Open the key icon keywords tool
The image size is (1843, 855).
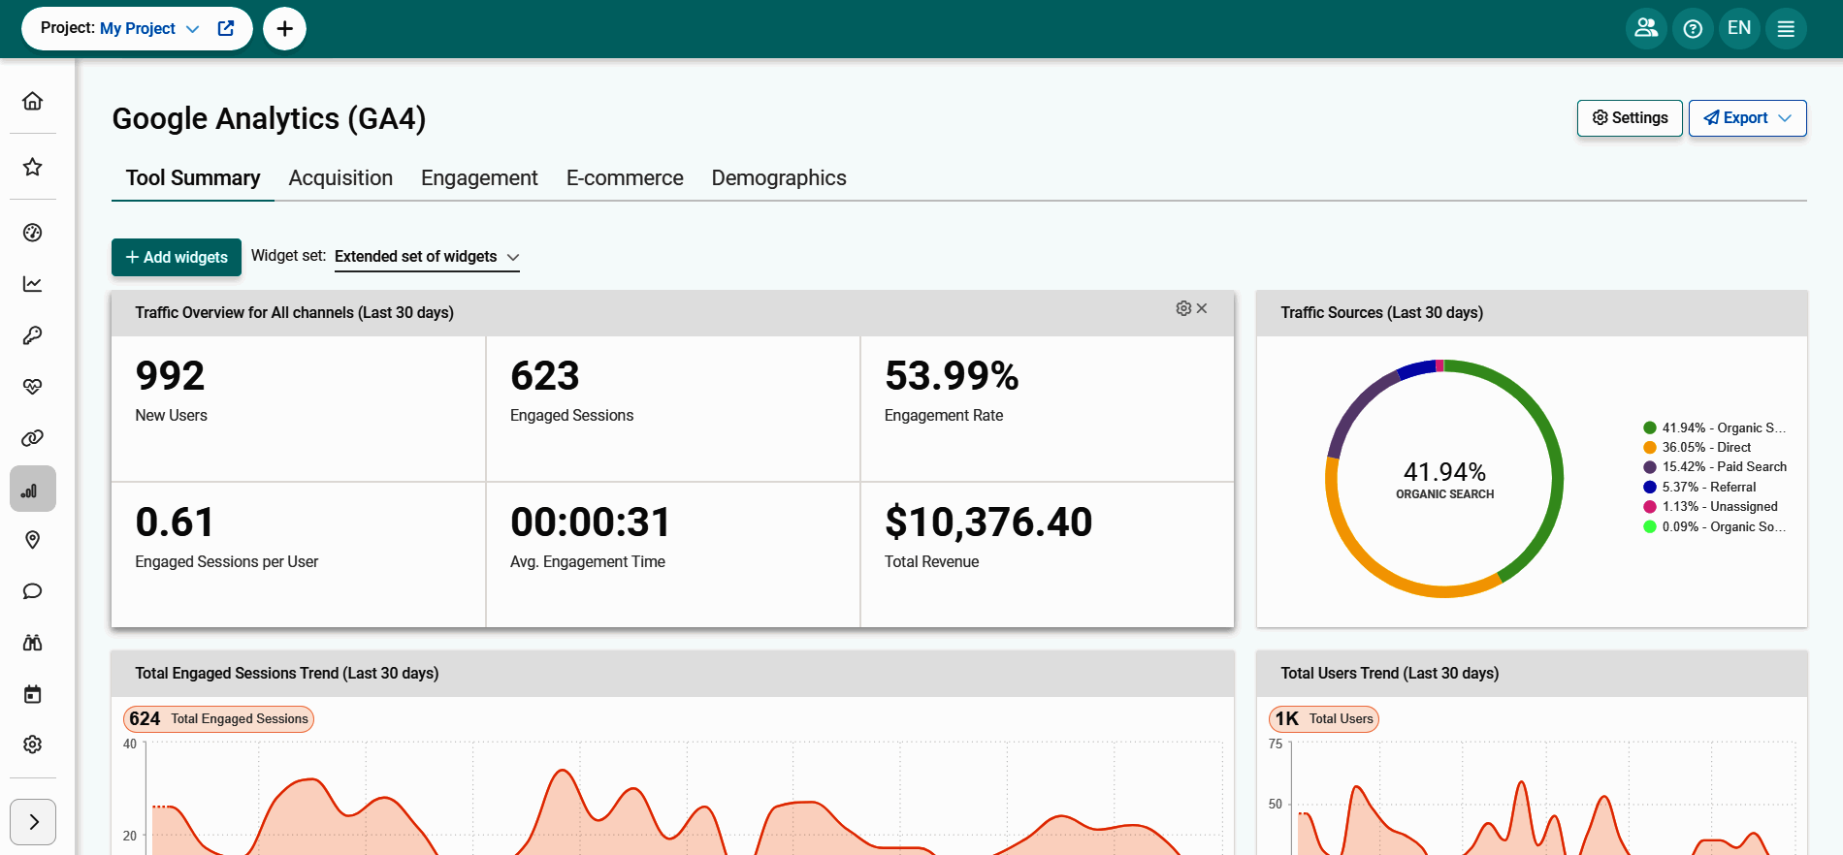click(x=33, y=335)
